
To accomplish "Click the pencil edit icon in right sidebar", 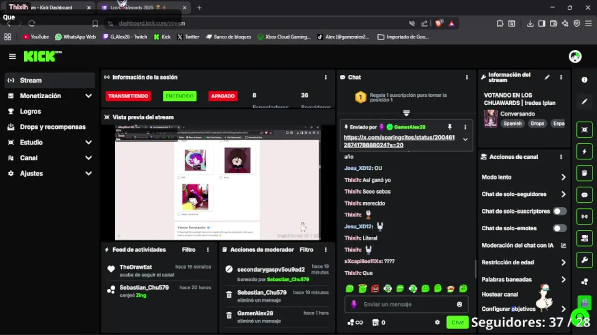I will [x=584, y=101].
